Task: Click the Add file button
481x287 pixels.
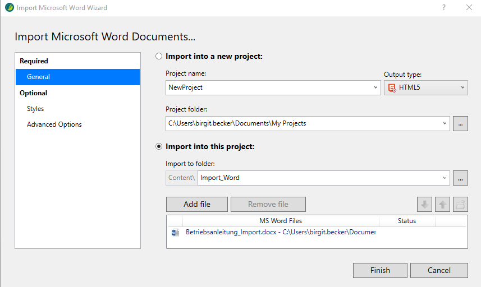Action: pyautogui.click(x=197, y=205)
